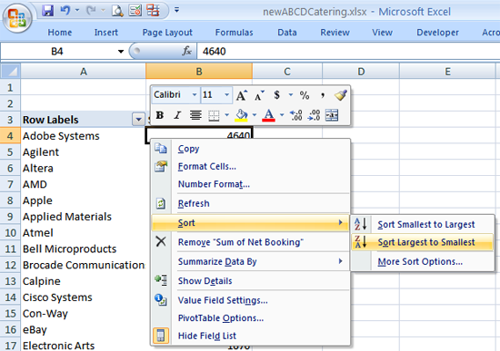The image size is (500, 351).
Task: Open More Sort Options
Action: 423,261
